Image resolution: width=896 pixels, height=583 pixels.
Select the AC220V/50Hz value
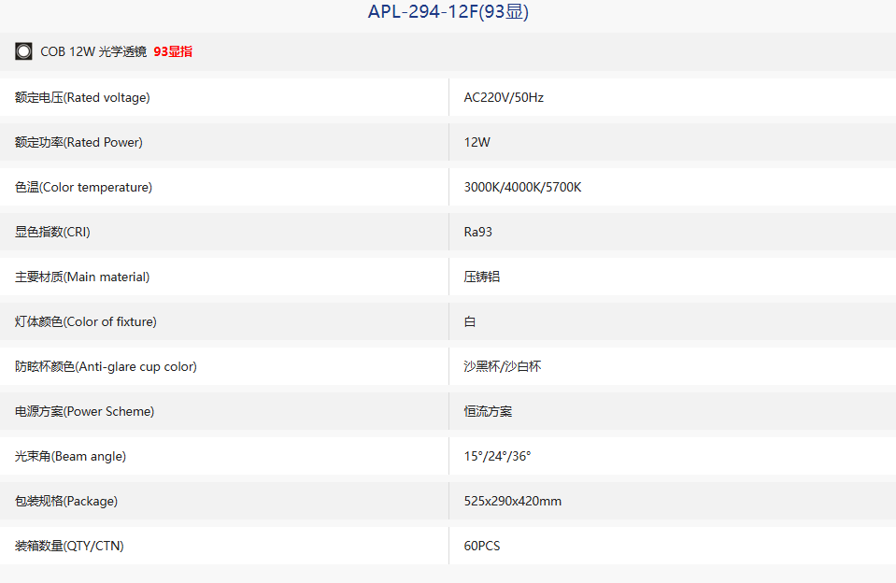tap(504, 98)
